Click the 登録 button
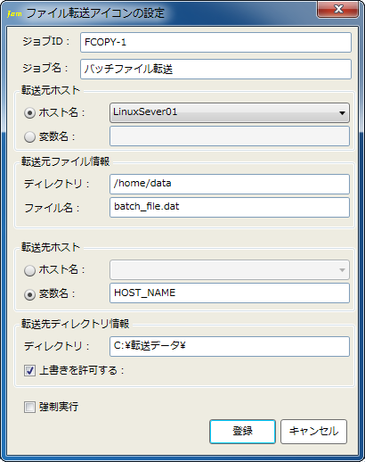This screenshot has height=462, width=365. tap(242, 432)
